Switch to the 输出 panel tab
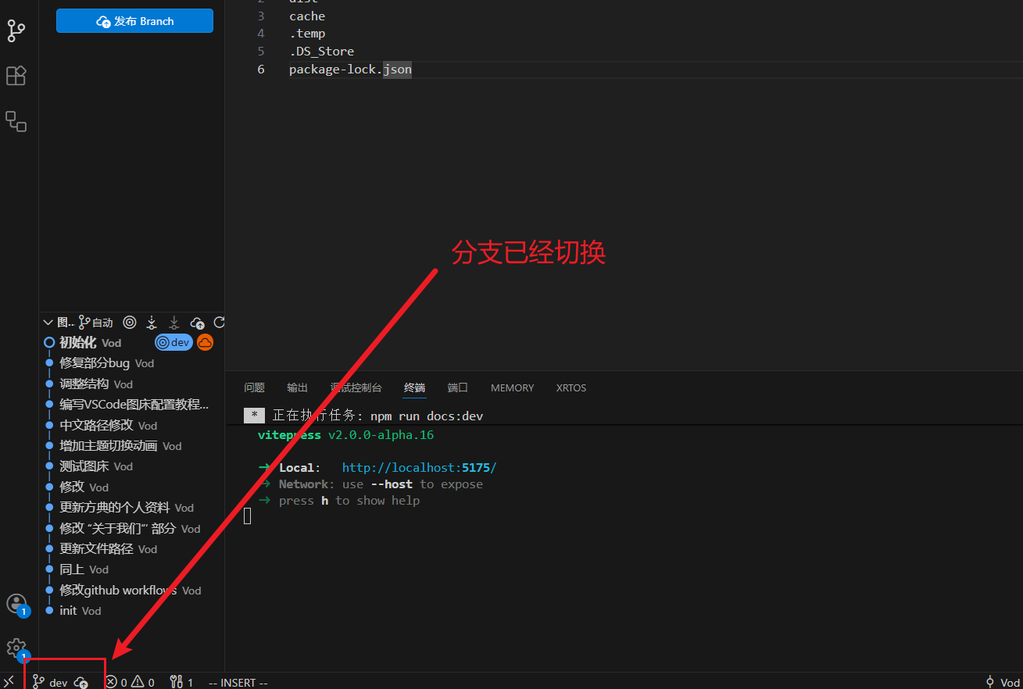 [297, 387]
